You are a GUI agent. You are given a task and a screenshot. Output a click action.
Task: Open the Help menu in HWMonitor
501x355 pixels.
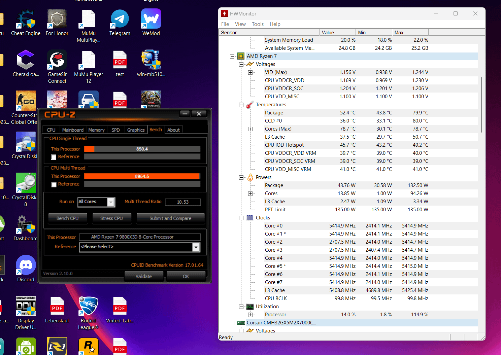click(x=275, y=24)
